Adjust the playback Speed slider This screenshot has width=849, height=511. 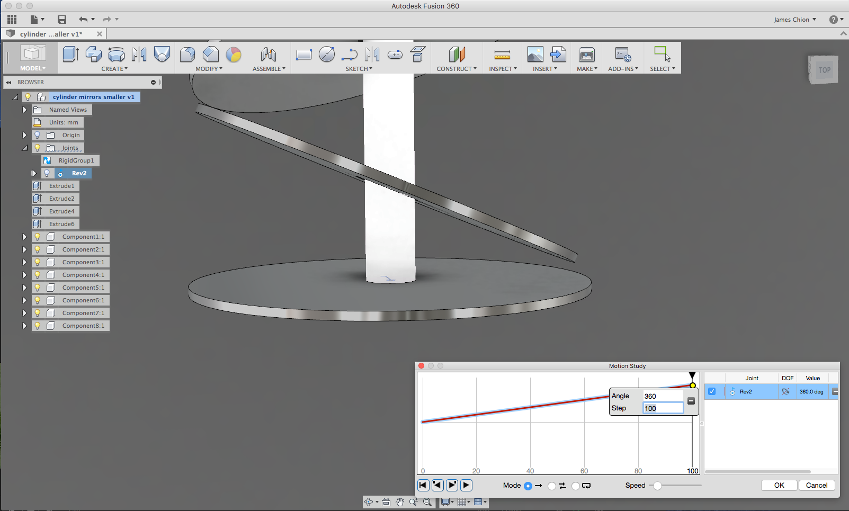pos(657,485)
